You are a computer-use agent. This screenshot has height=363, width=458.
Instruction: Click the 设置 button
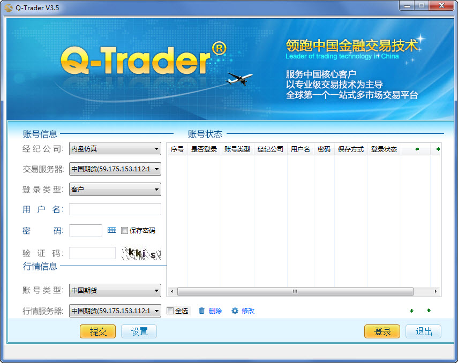pos(139,331)
